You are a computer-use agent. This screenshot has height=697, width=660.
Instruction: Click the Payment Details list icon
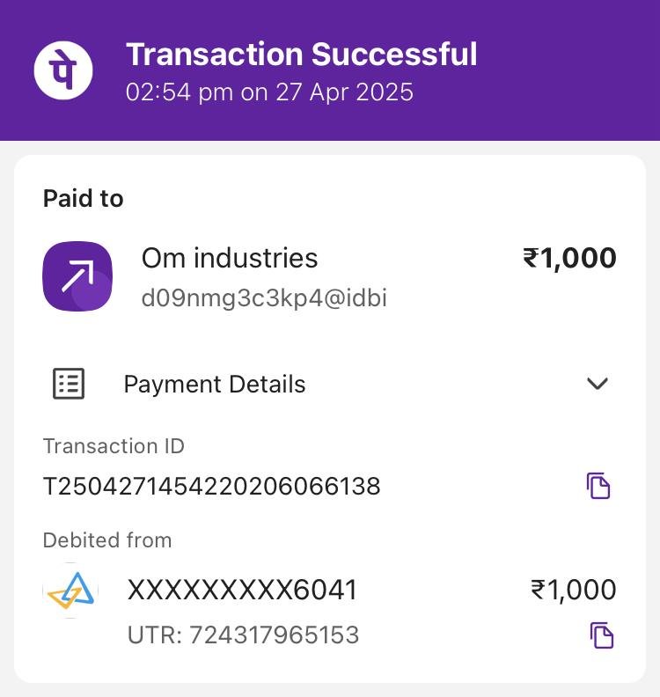click(69, 384)
